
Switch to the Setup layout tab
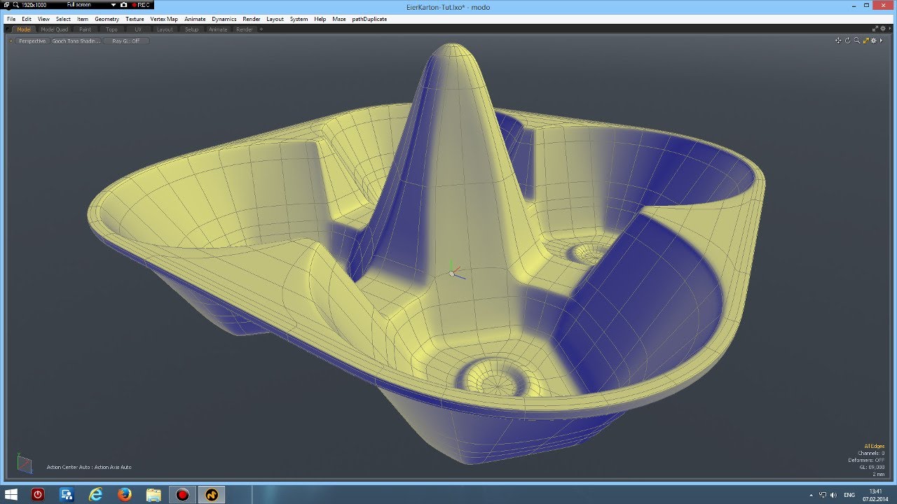191,29
